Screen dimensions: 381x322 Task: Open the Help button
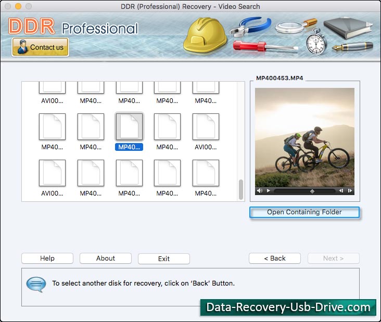47,258
